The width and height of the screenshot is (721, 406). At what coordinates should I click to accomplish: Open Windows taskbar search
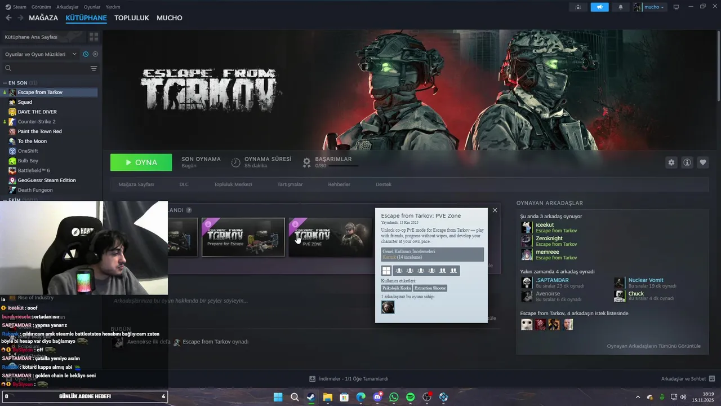click(x=295, y=397)
